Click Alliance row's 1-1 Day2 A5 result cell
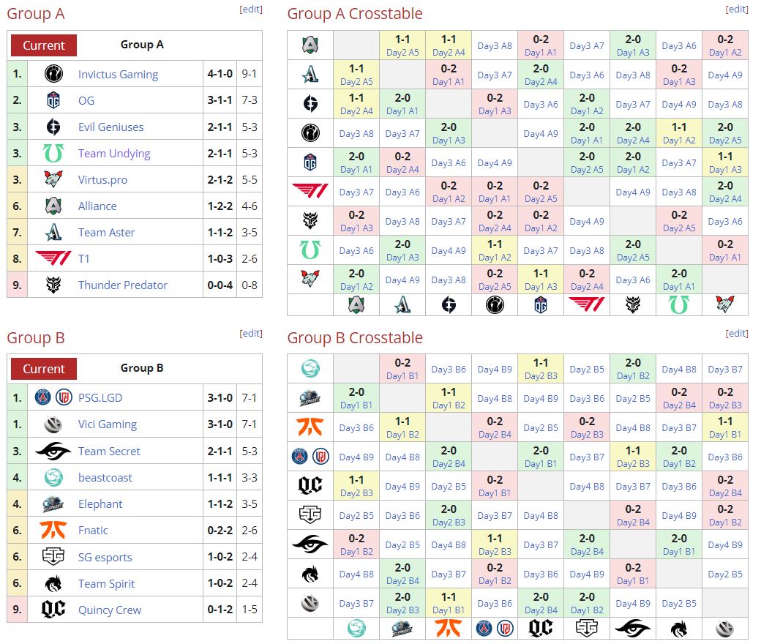The height and width of the screenshot is (644, 761). pyautogui.click(x=402, y=45)
